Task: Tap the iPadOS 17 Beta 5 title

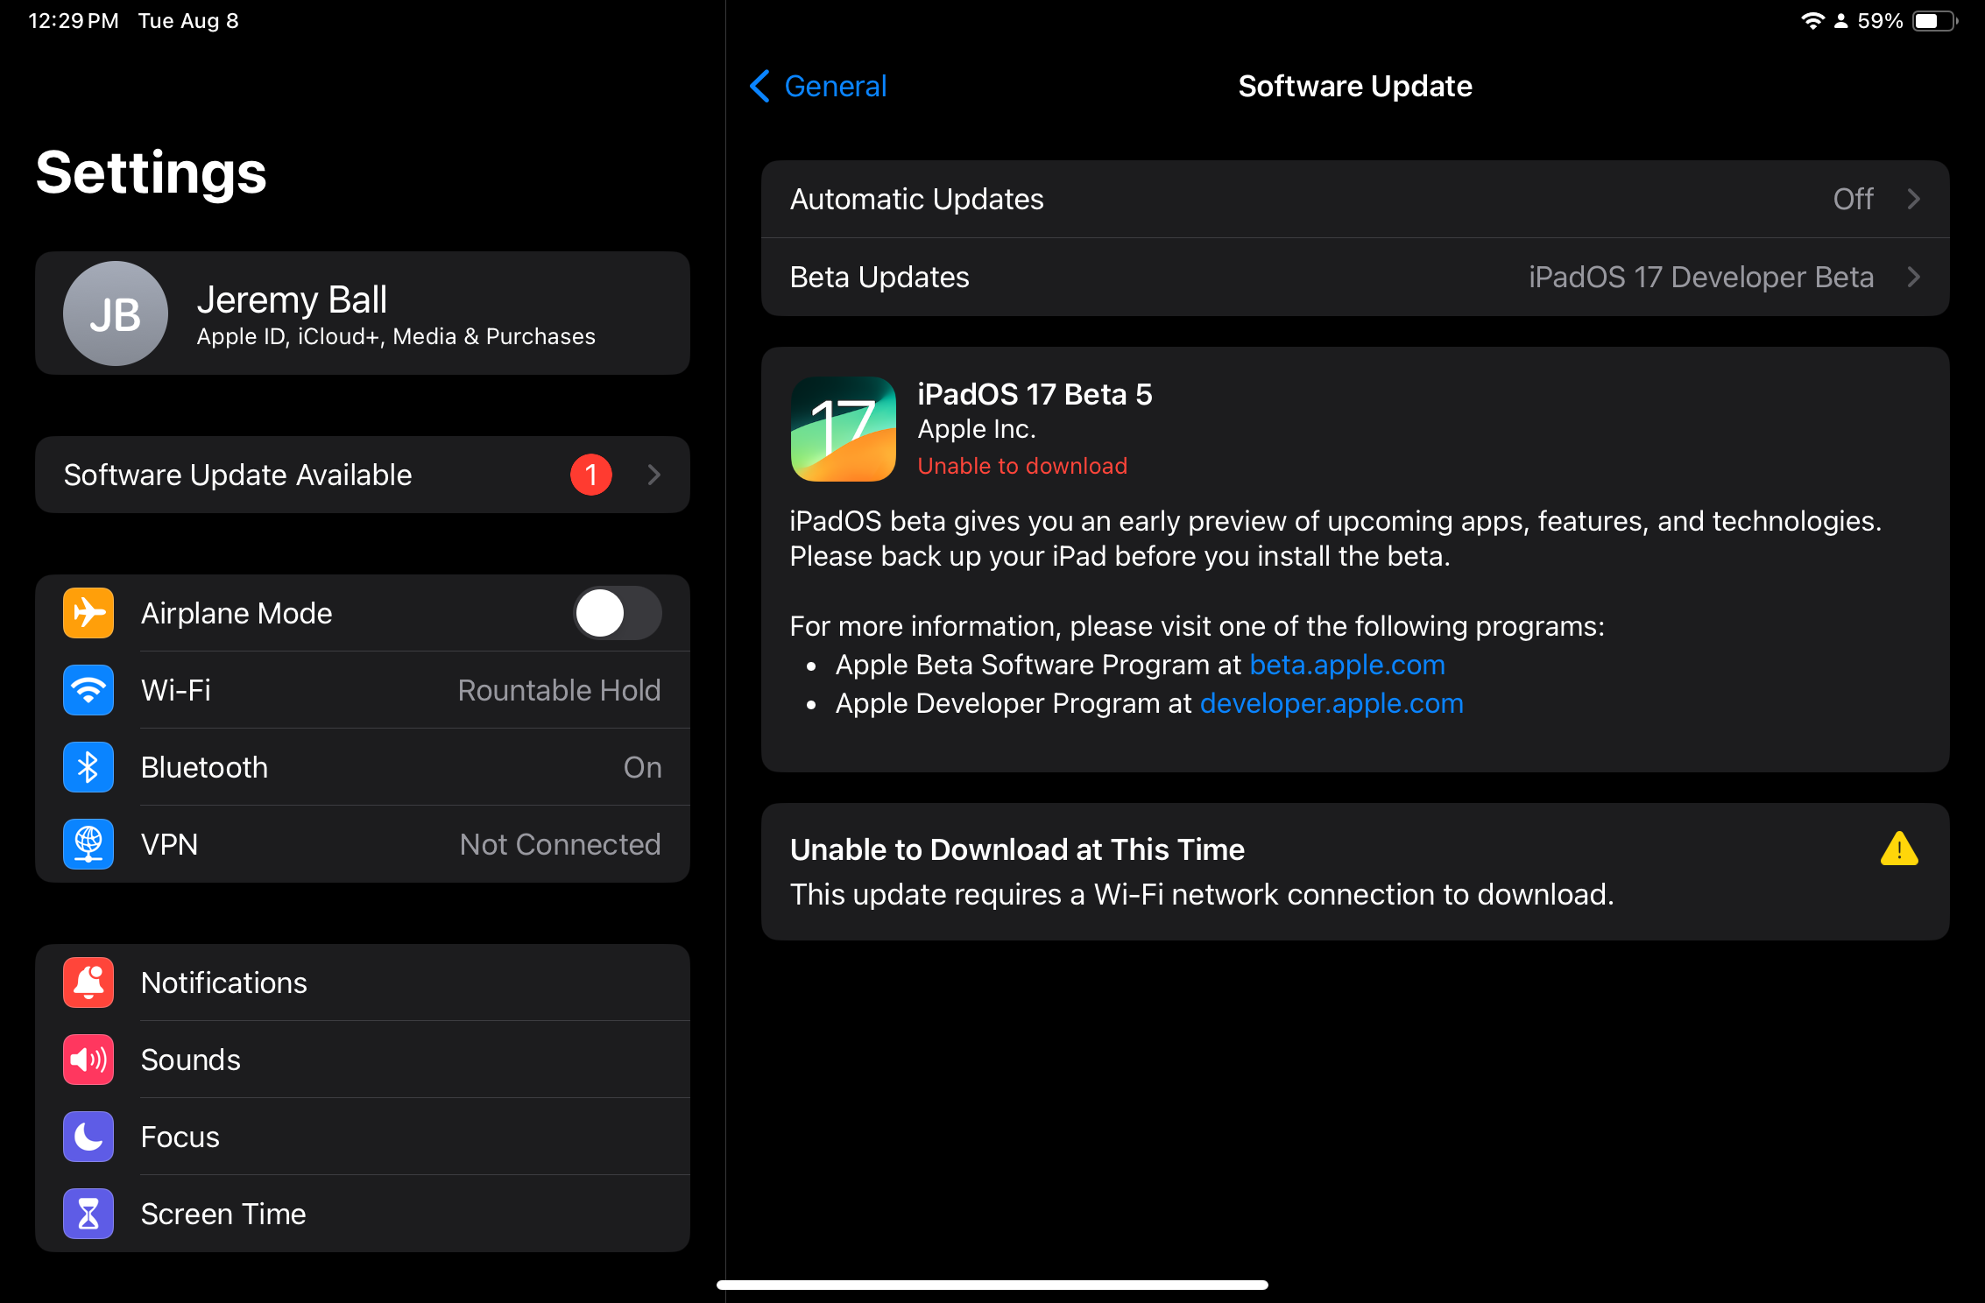Action: click(1035, 394)
